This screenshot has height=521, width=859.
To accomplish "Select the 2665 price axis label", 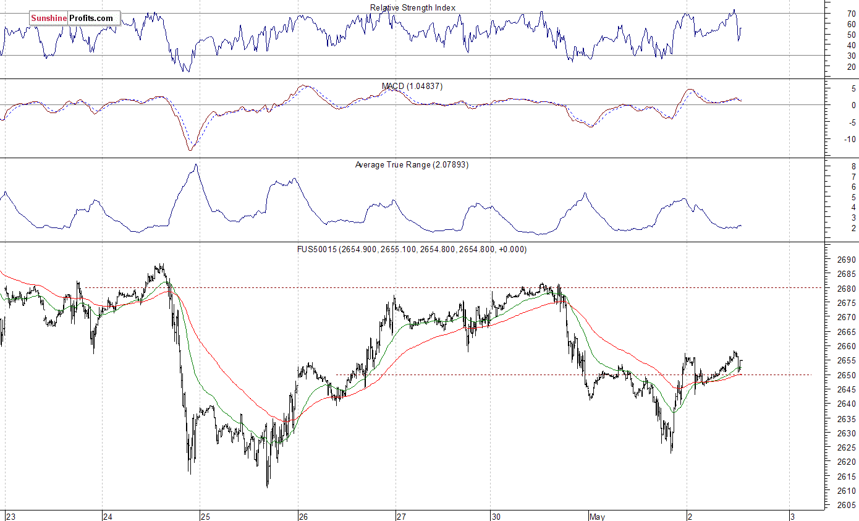I will (846, 332).
